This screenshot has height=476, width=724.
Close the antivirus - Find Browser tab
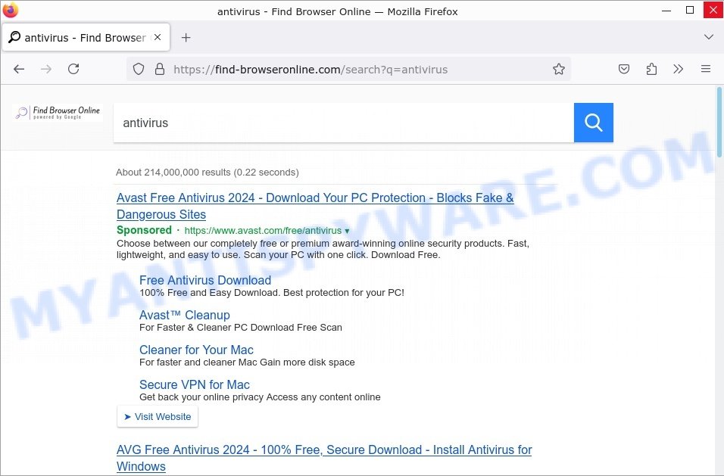(x=158, y=37)
